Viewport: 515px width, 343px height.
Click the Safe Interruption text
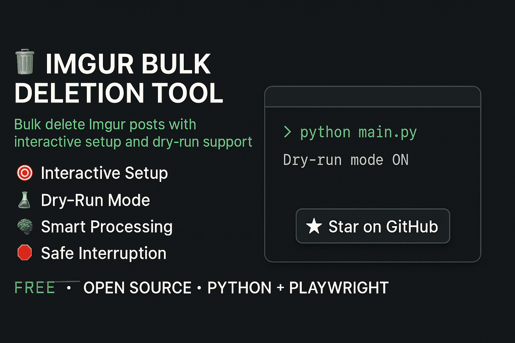104,253
